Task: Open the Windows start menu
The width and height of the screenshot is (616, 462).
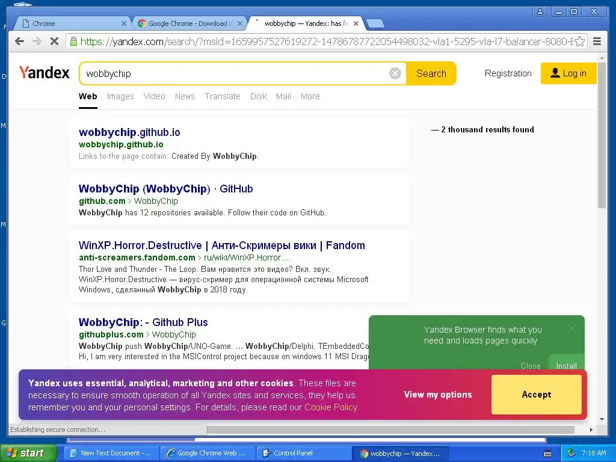Action: point(29,454)
